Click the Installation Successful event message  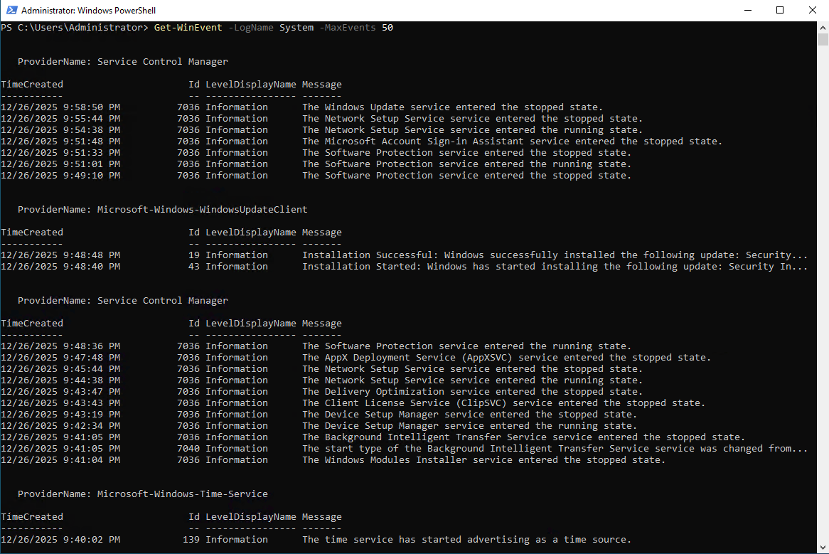555,255
